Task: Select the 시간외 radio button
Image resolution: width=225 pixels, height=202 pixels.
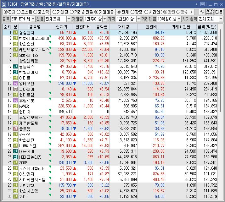Action: [146, 12]
